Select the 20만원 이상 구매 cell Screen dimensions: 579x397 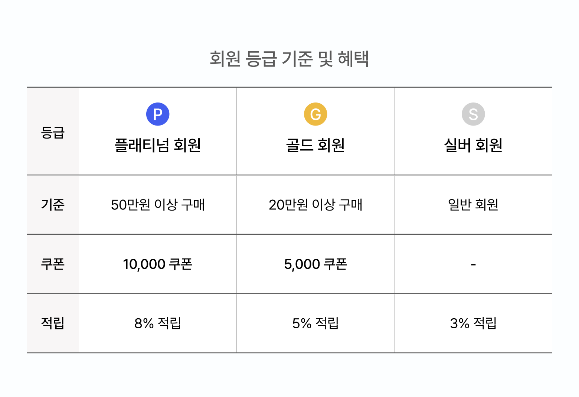click(315, 205)
